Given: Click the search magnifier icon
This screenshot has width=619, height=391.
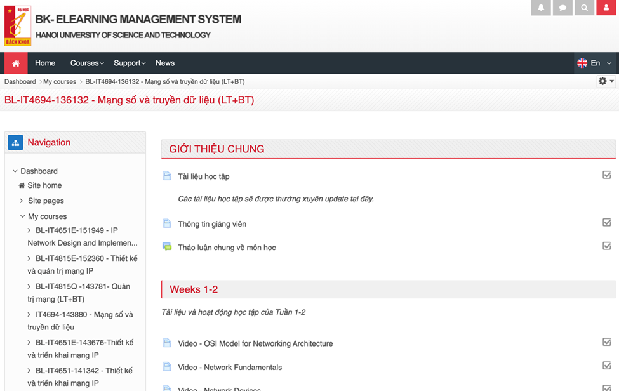Looking at the screenshot, I should point(585,8).
